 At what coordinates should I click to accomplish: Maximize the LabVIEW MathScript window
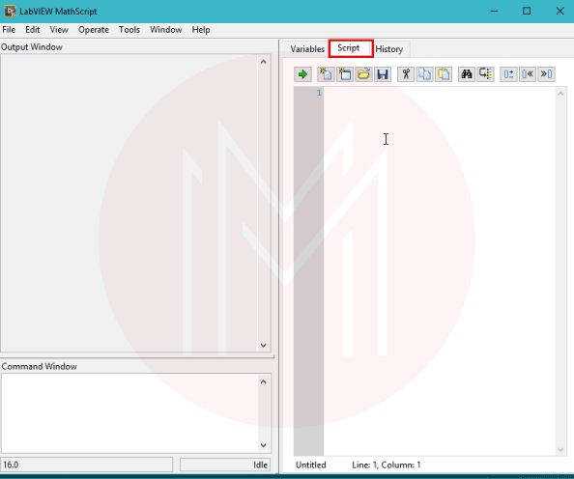point(527,11)
